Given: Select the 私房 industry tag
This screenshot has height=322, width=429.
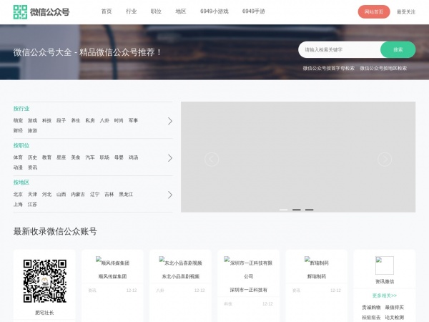Looking at the screenshot, I should 90,120.
